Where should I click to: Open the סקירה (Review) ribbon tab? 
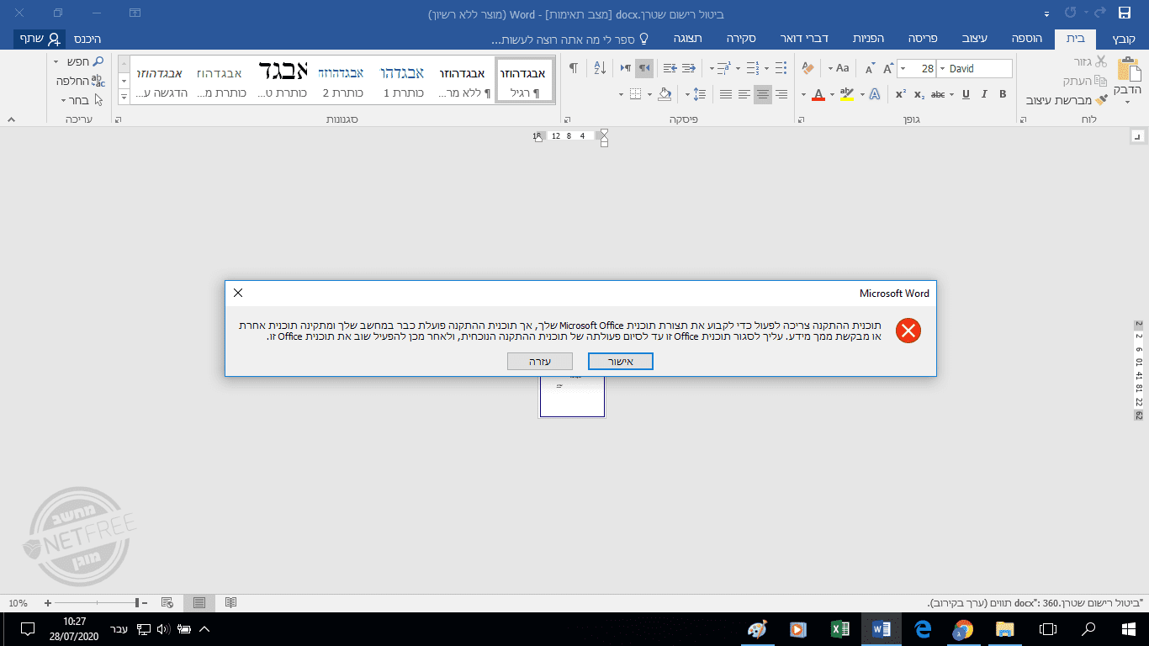[742, 39]
